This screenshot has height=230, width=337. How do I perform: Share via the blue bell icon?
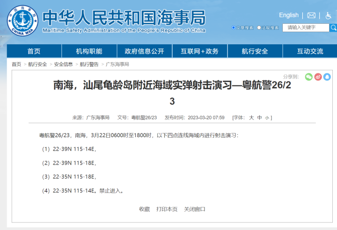(327, 77)
